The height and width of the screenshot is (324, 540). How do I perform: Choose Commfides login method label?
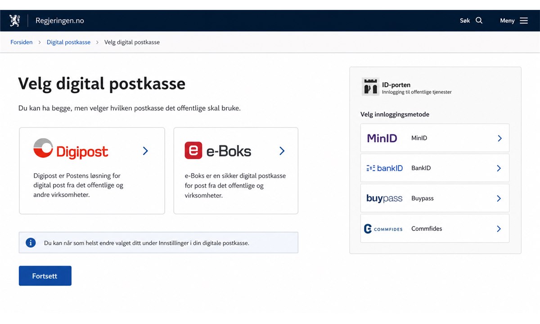[x=427, y=229]
